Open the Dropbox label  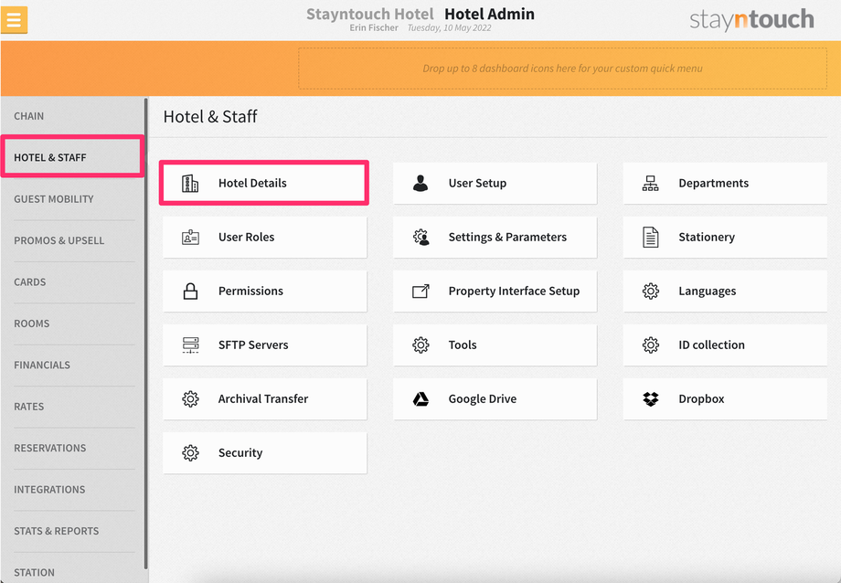point(701,399)
